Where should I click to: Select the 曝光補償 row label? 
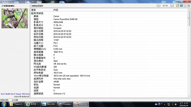[x=38, y=55]
